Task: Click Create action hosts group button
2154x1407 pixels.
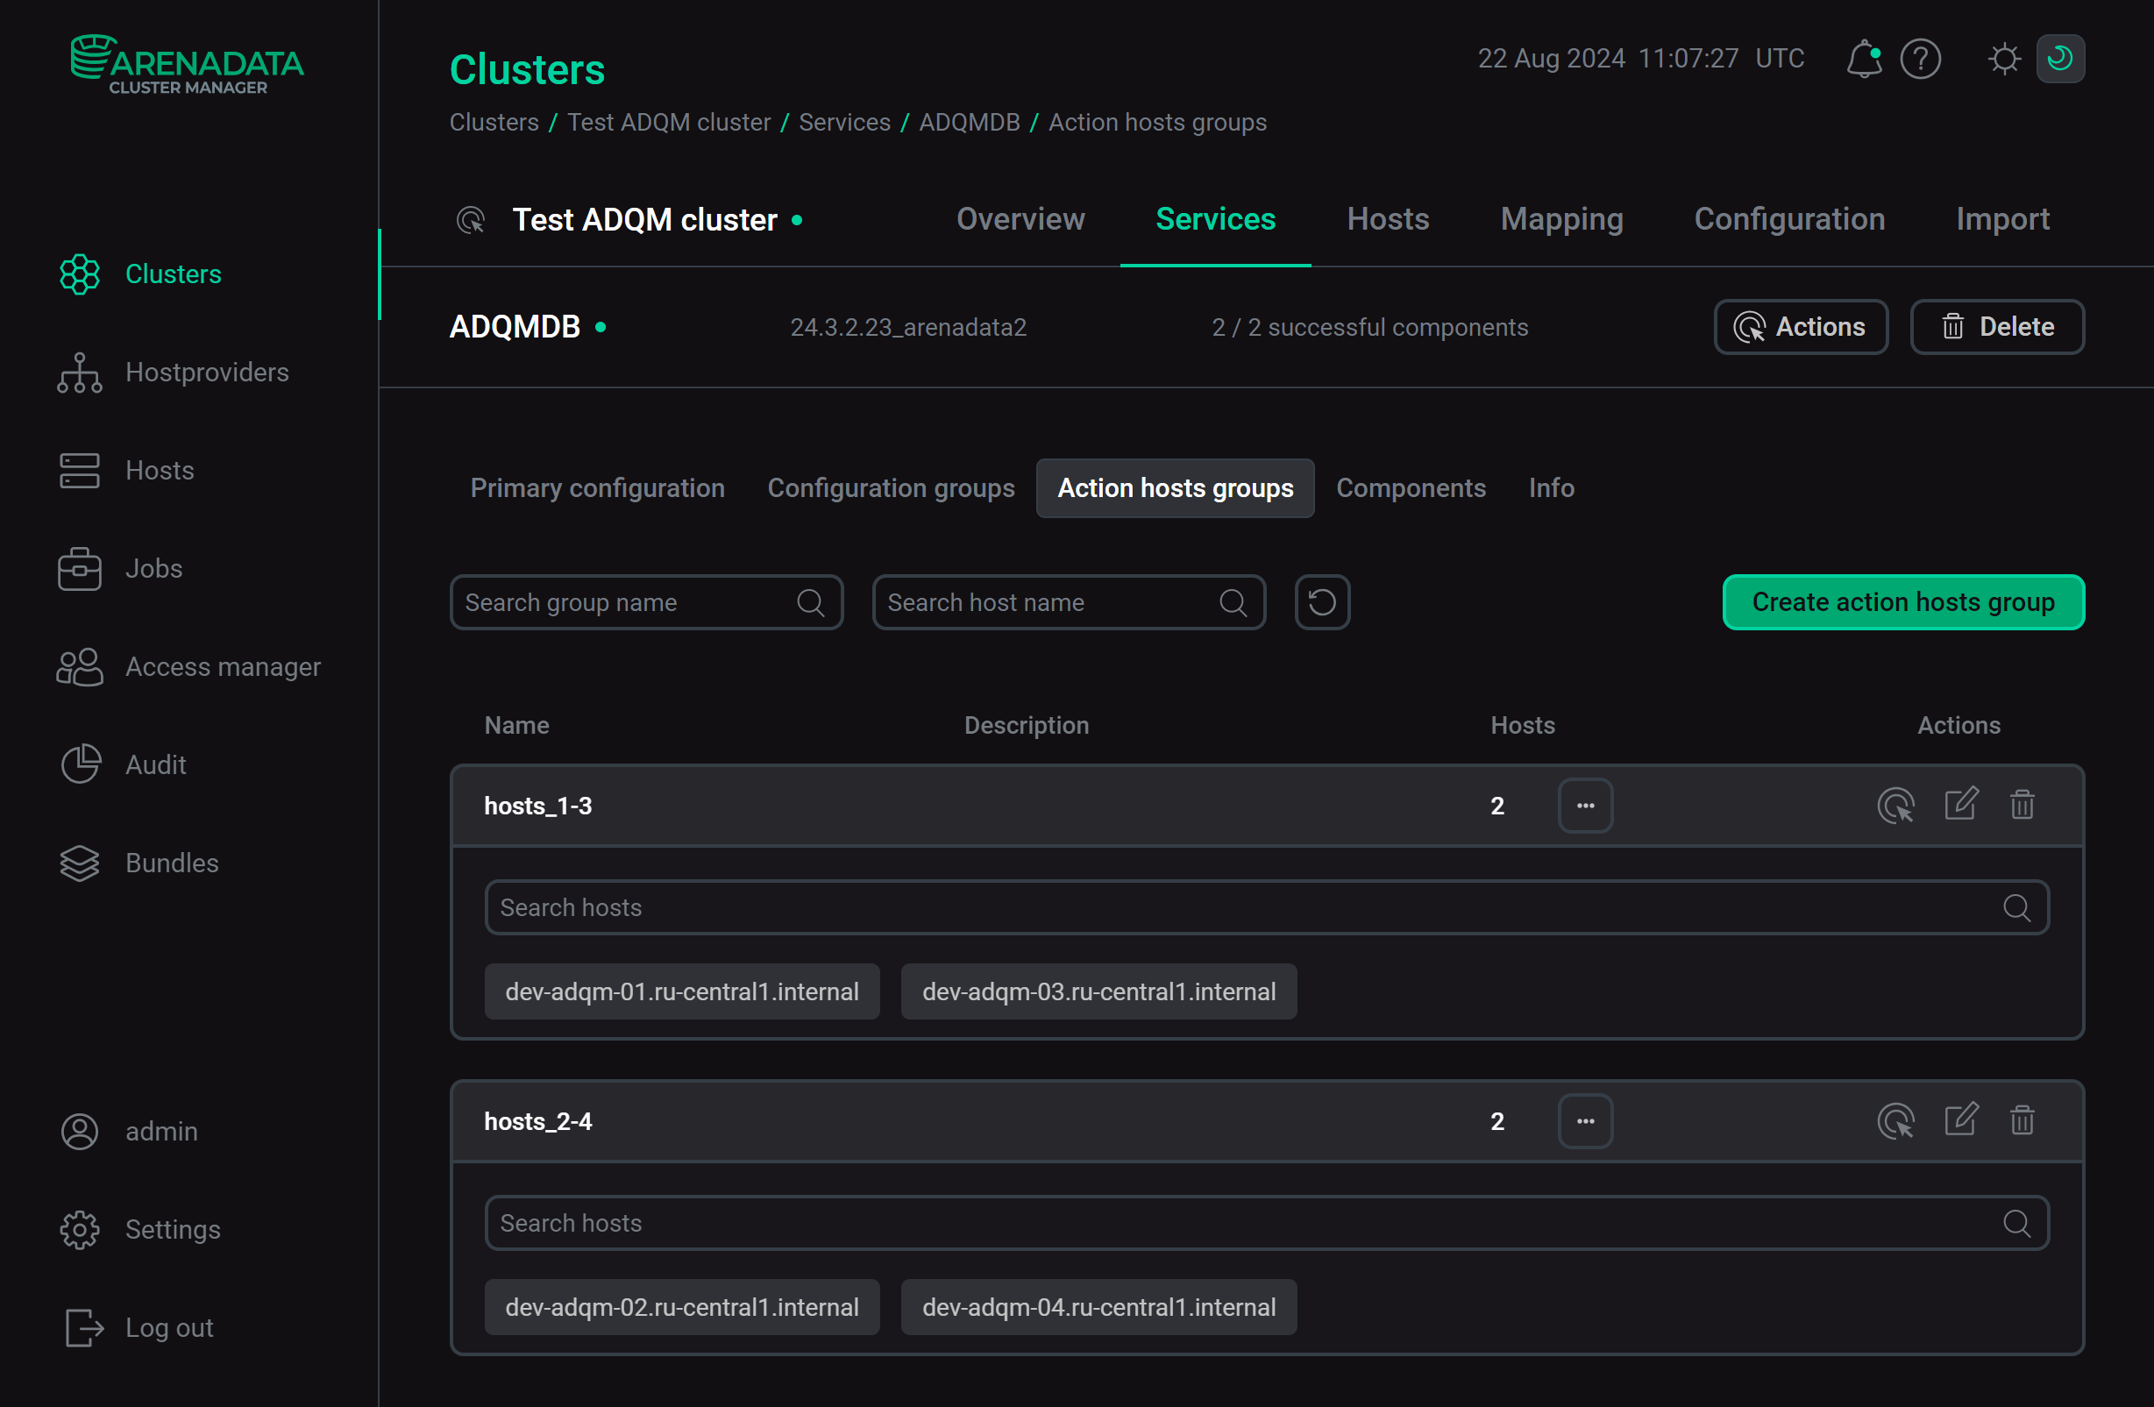Action: (1903, 602)
